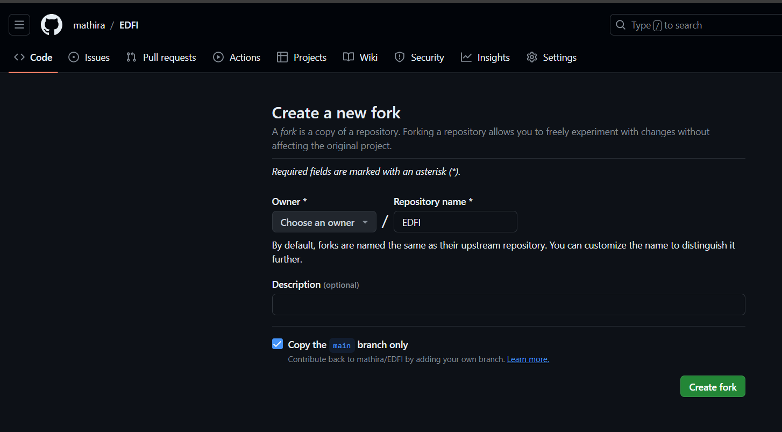The width and height of the screenshot is (782, 432).
Task: Expand the Choose an owner dropdown
Action: coord(324,222)
